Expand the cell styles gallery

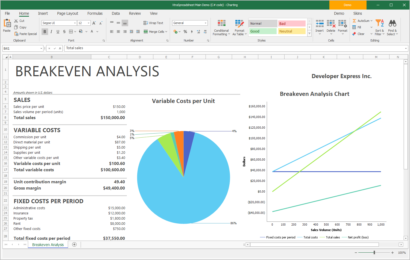click(x=309, y=34)
